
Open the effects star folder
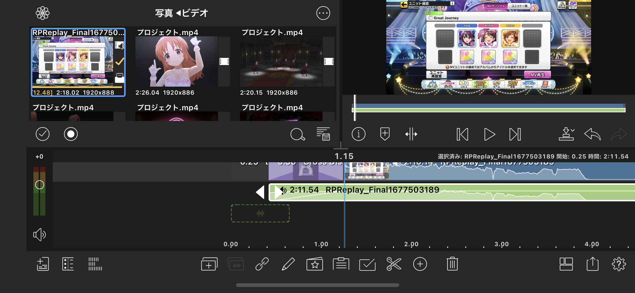[315, 264]
